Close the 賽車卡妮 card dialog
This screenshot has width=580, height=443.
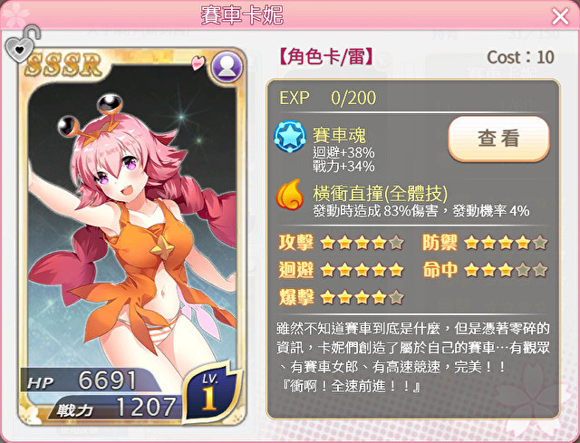(560, 16)
